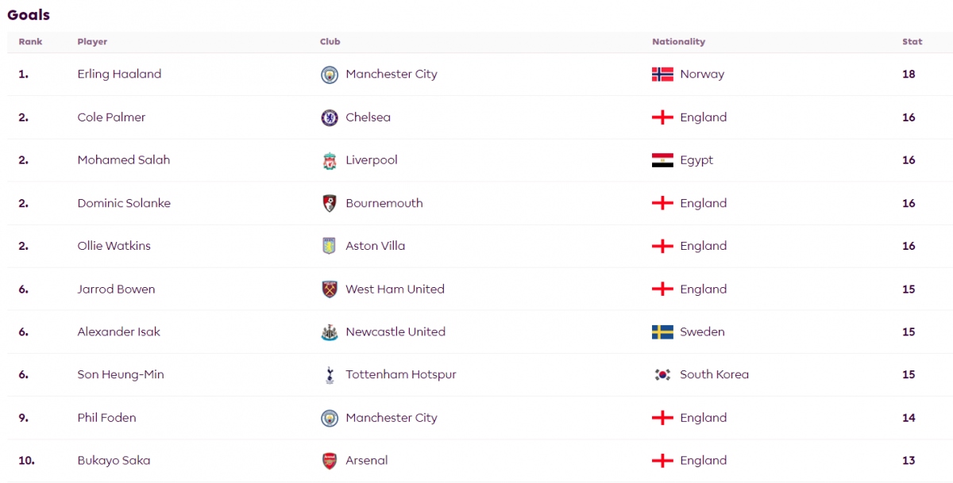Image resolution: width=953 pixels, height=483 pixels.
Task: Click the South Korea flag icon
Action: (662, 375)
